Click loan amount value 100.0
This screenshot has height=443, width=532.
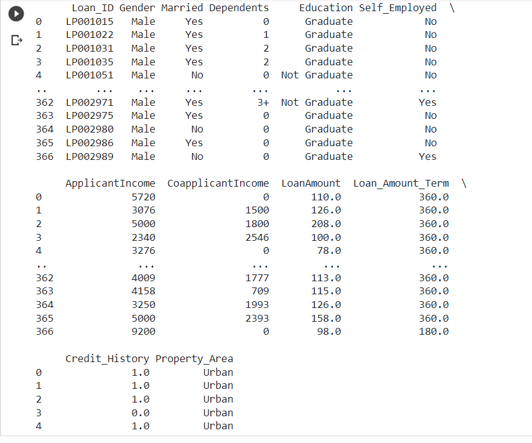point(326,238)
